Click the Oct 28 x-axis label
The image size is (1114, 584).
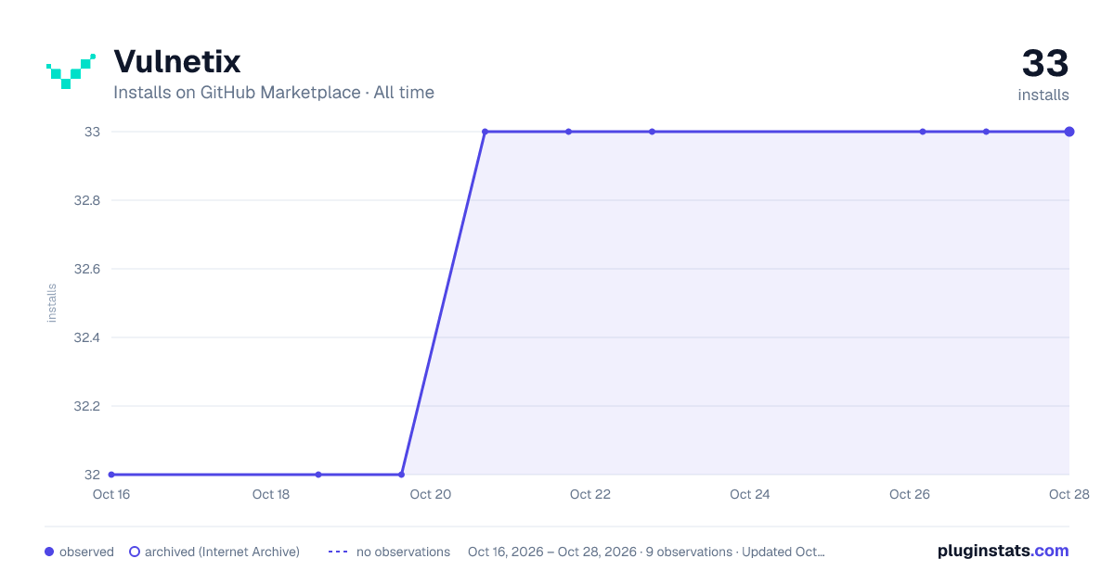[1069, 494]
